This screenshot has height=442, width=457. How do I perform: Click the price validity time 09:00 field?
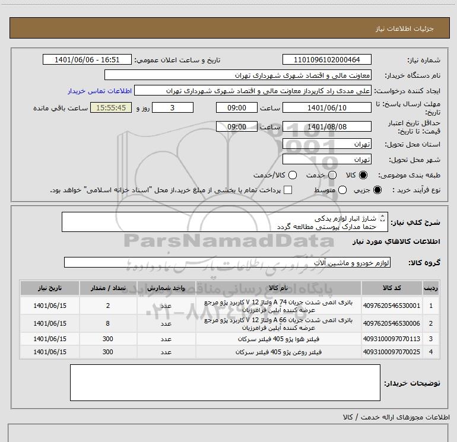pyautogui.click(x=237, y=126)
